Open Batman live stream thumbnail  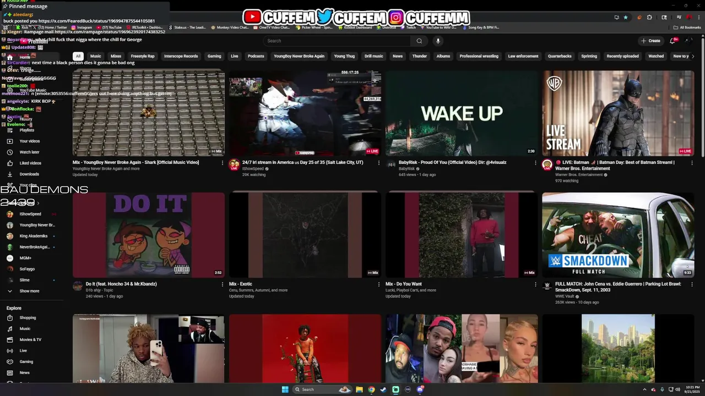coord(618,113)
